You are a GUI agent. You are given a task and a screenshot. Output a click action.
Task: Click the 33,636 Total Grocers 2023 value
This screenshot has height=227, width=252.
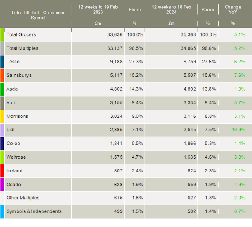pyautogui.click(x=115, y=34)
